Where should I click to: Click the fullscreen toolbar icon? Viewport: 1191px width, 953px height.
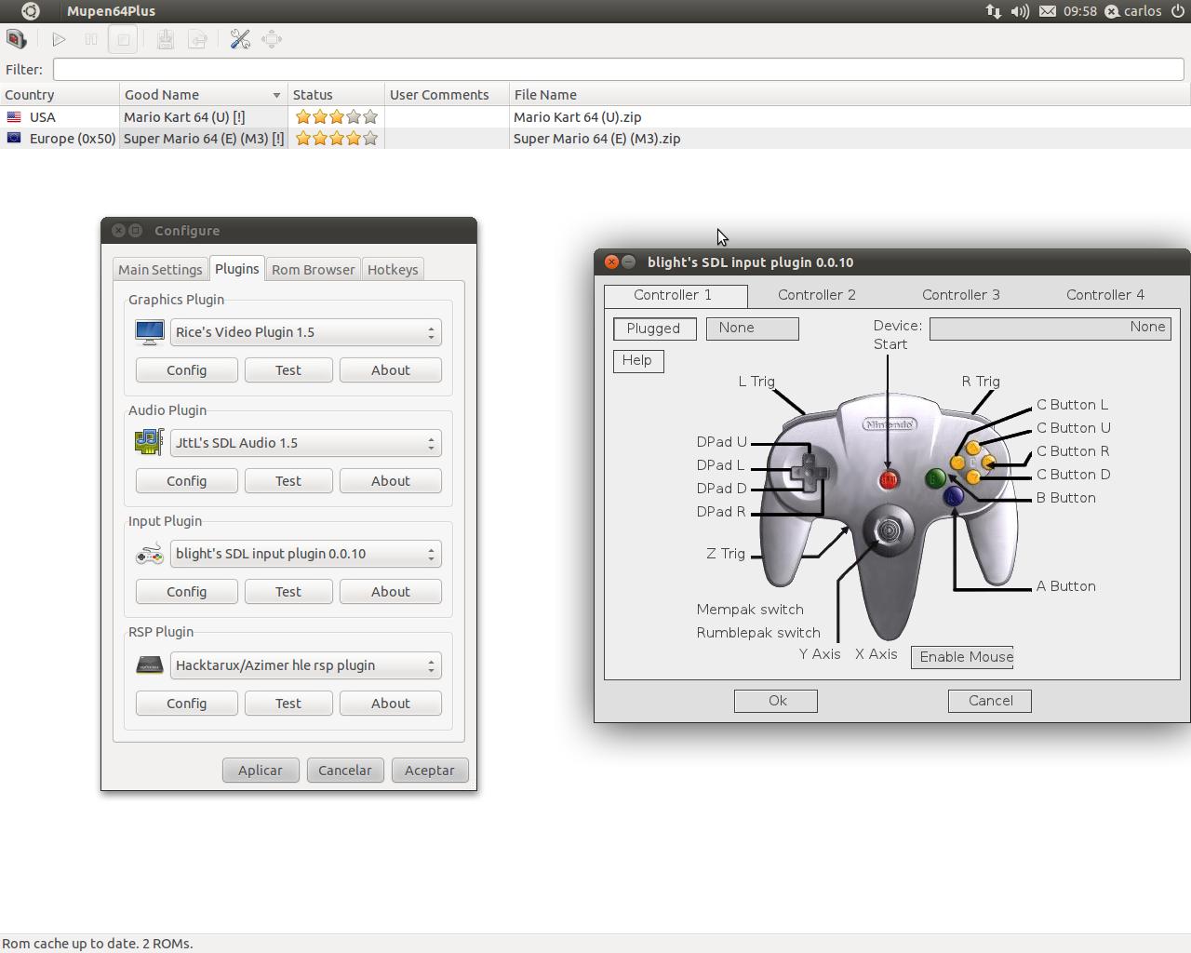[x=272, y=39]
